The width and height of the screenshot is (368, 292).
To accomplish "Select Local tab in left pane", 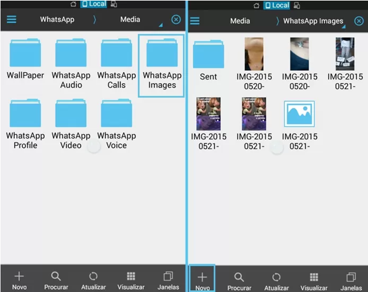I will (94, 4).
